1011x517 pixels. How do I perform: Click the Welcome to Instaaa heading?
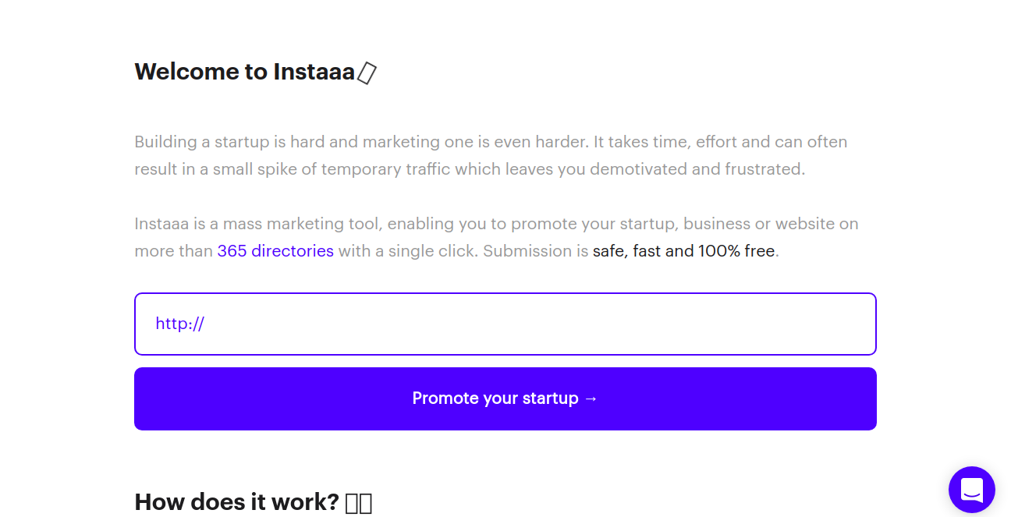click(x=244, y=72)
